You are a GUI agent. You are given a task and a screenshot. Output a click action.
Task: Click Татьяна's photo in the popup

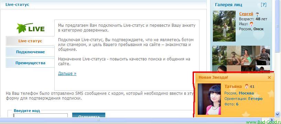pos(209,99)
